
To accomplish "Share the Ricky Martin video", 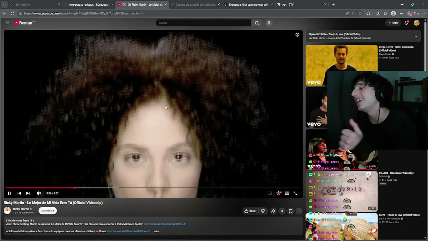I will point(273,211).
